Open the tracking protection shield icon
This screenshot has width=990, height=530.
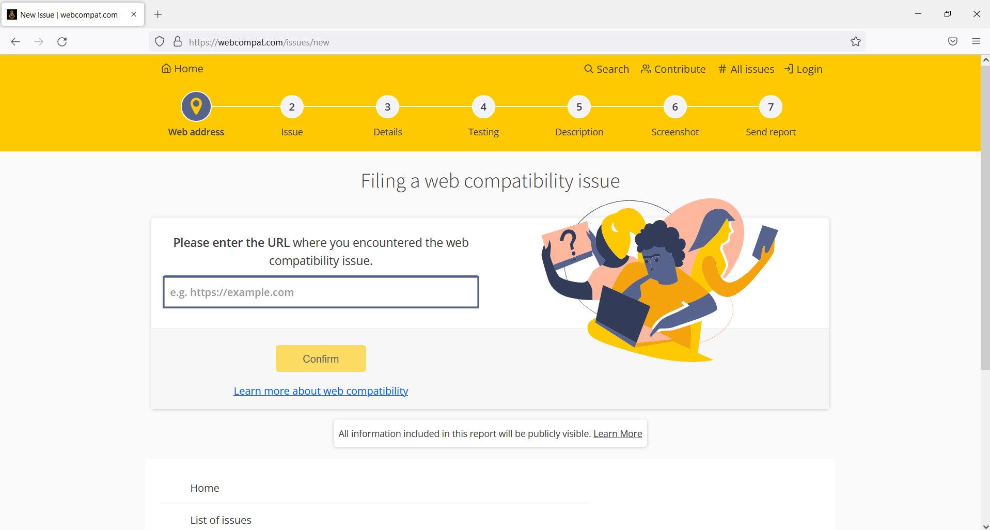(x=160, y=42)
